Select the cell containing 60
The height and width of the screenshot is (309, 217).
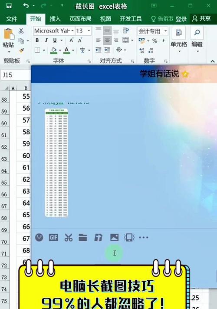click(x=23, y=156)
